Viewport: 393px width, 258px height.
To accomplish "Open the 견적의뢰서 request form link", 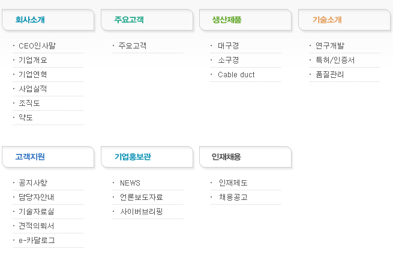I will 36,226.
